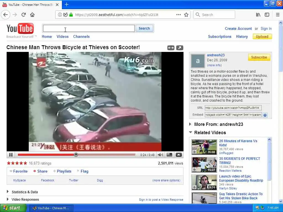Select the video URL field
This screenshot has width=283, height=212.
233,108
